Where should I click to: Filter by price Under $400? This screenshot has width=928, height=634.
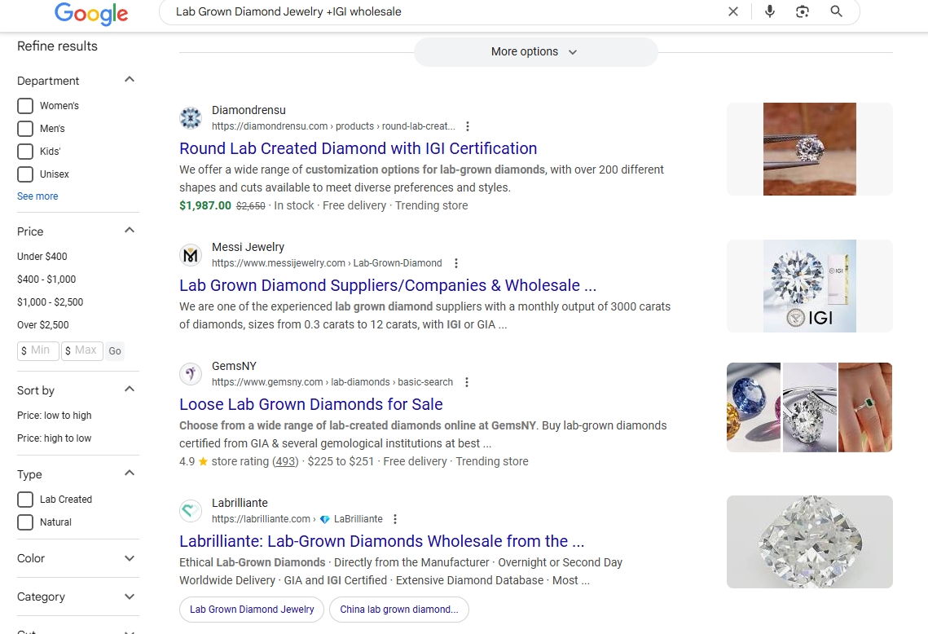(42, 257)
